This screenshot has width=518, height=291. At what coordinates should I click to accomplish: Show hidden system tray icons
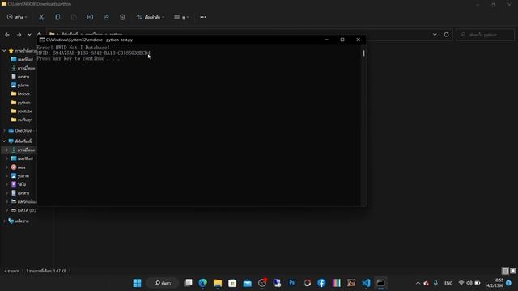[x=418, y=283]
